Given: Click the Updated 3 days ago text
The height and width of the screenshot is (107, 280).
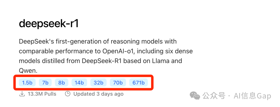Looking at the screenshot, I should tap(99, 94).
